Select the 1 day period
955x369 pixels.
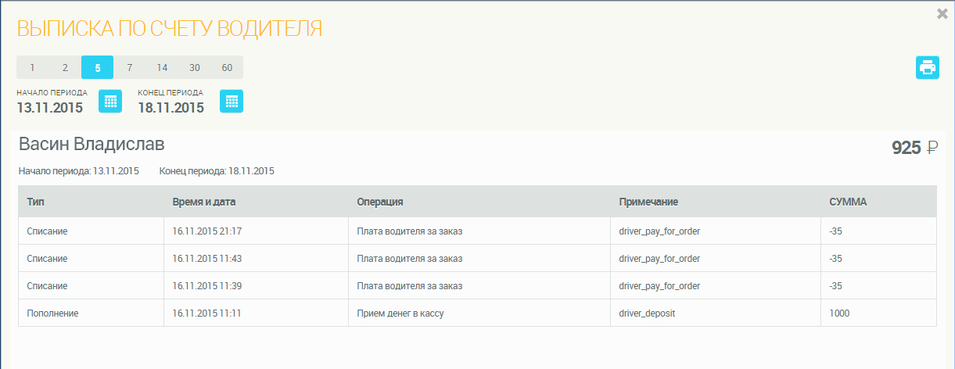tap(32, 67)
